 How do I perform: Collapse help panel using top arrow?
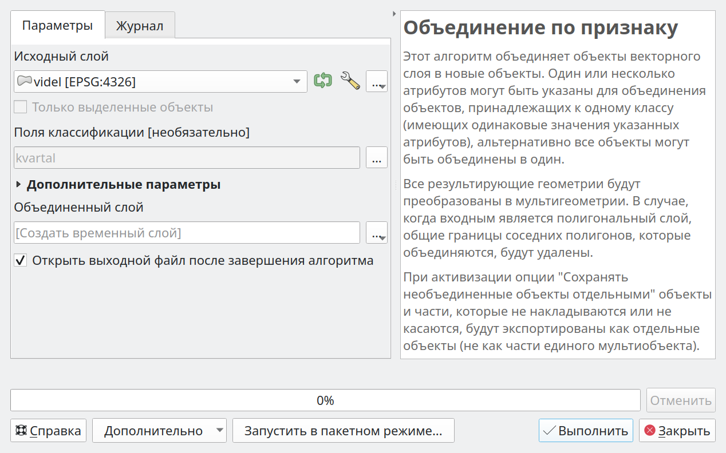click(394, 14)
